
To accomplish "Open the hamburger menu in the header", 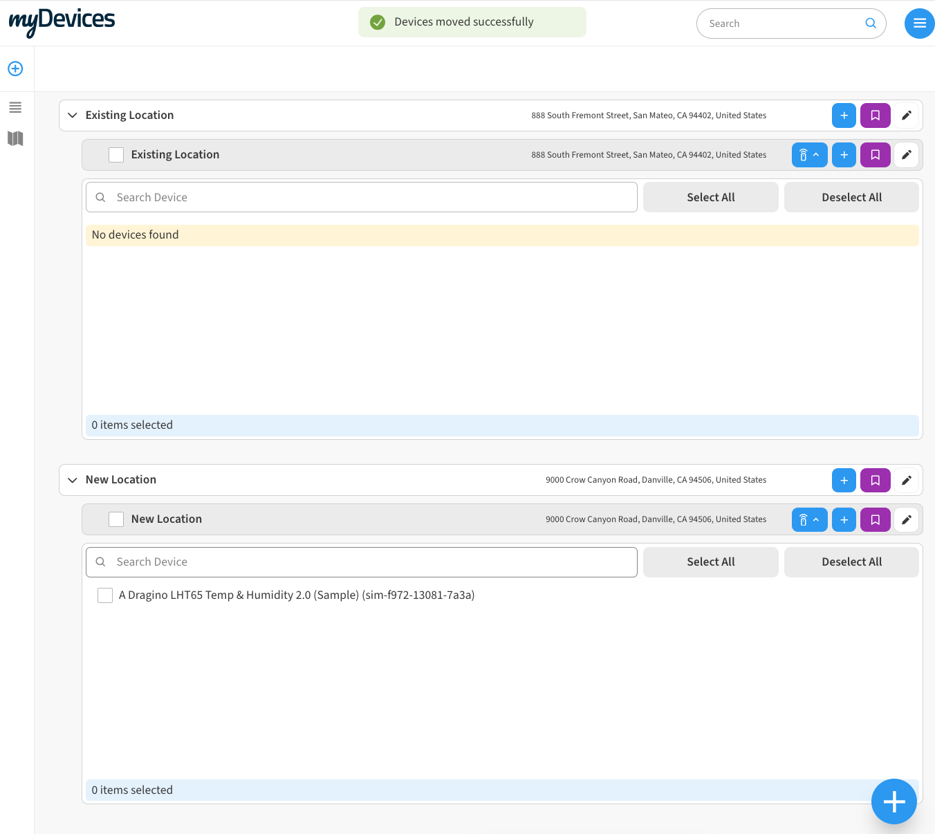I will pyautogui.click(x=919, y=24).
